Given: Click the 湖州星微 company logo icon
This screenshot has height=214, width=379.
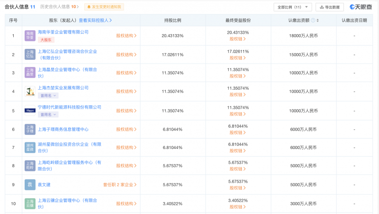Looking at the screenshot, I should tap(30, 148).
